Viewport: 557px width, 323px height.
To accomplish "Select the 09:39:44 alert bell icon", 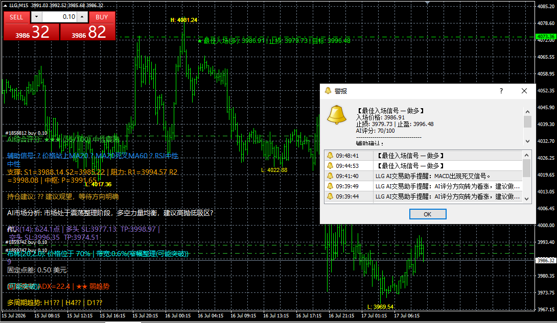I will (330, 196).
